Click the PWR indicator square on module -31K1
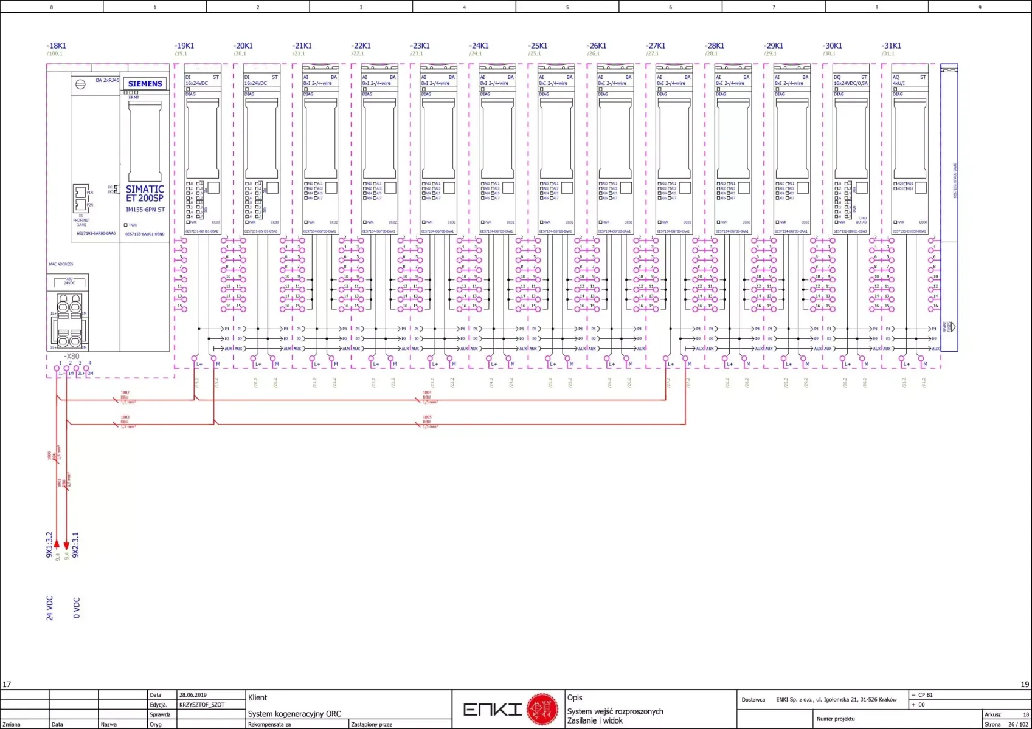 895,222
